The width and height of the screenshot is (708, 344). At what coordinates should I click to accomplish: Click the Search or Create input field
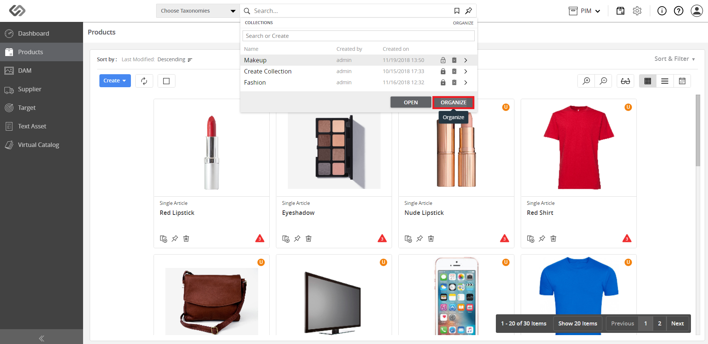point(358,36)
